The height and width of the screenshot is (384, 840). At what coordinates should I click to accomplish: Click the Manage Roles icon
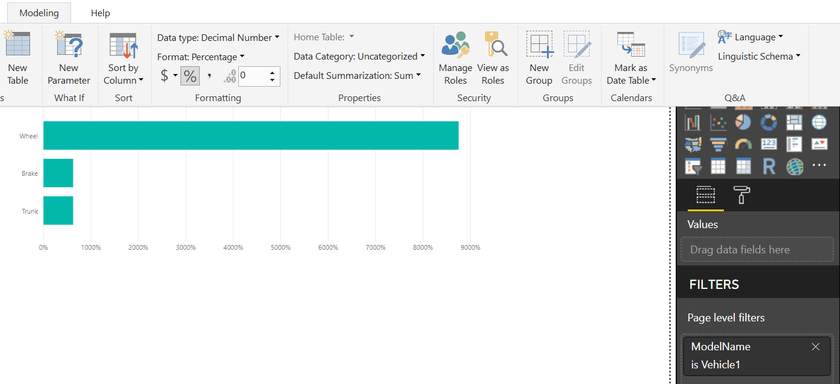456,45
